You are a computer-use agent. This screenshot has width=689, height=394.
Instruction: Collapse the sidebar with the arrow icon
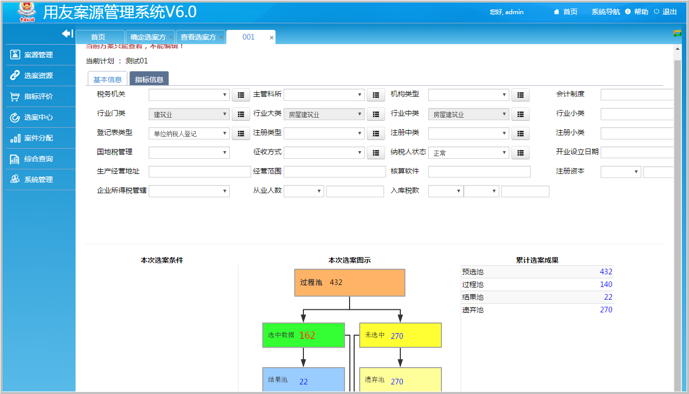pyautogui.click(x=67, y=33)
